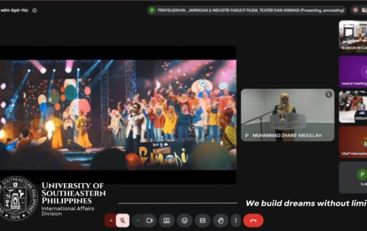
Task: Leave the call with the red hang-up button
Action: [x=253, y=220]
